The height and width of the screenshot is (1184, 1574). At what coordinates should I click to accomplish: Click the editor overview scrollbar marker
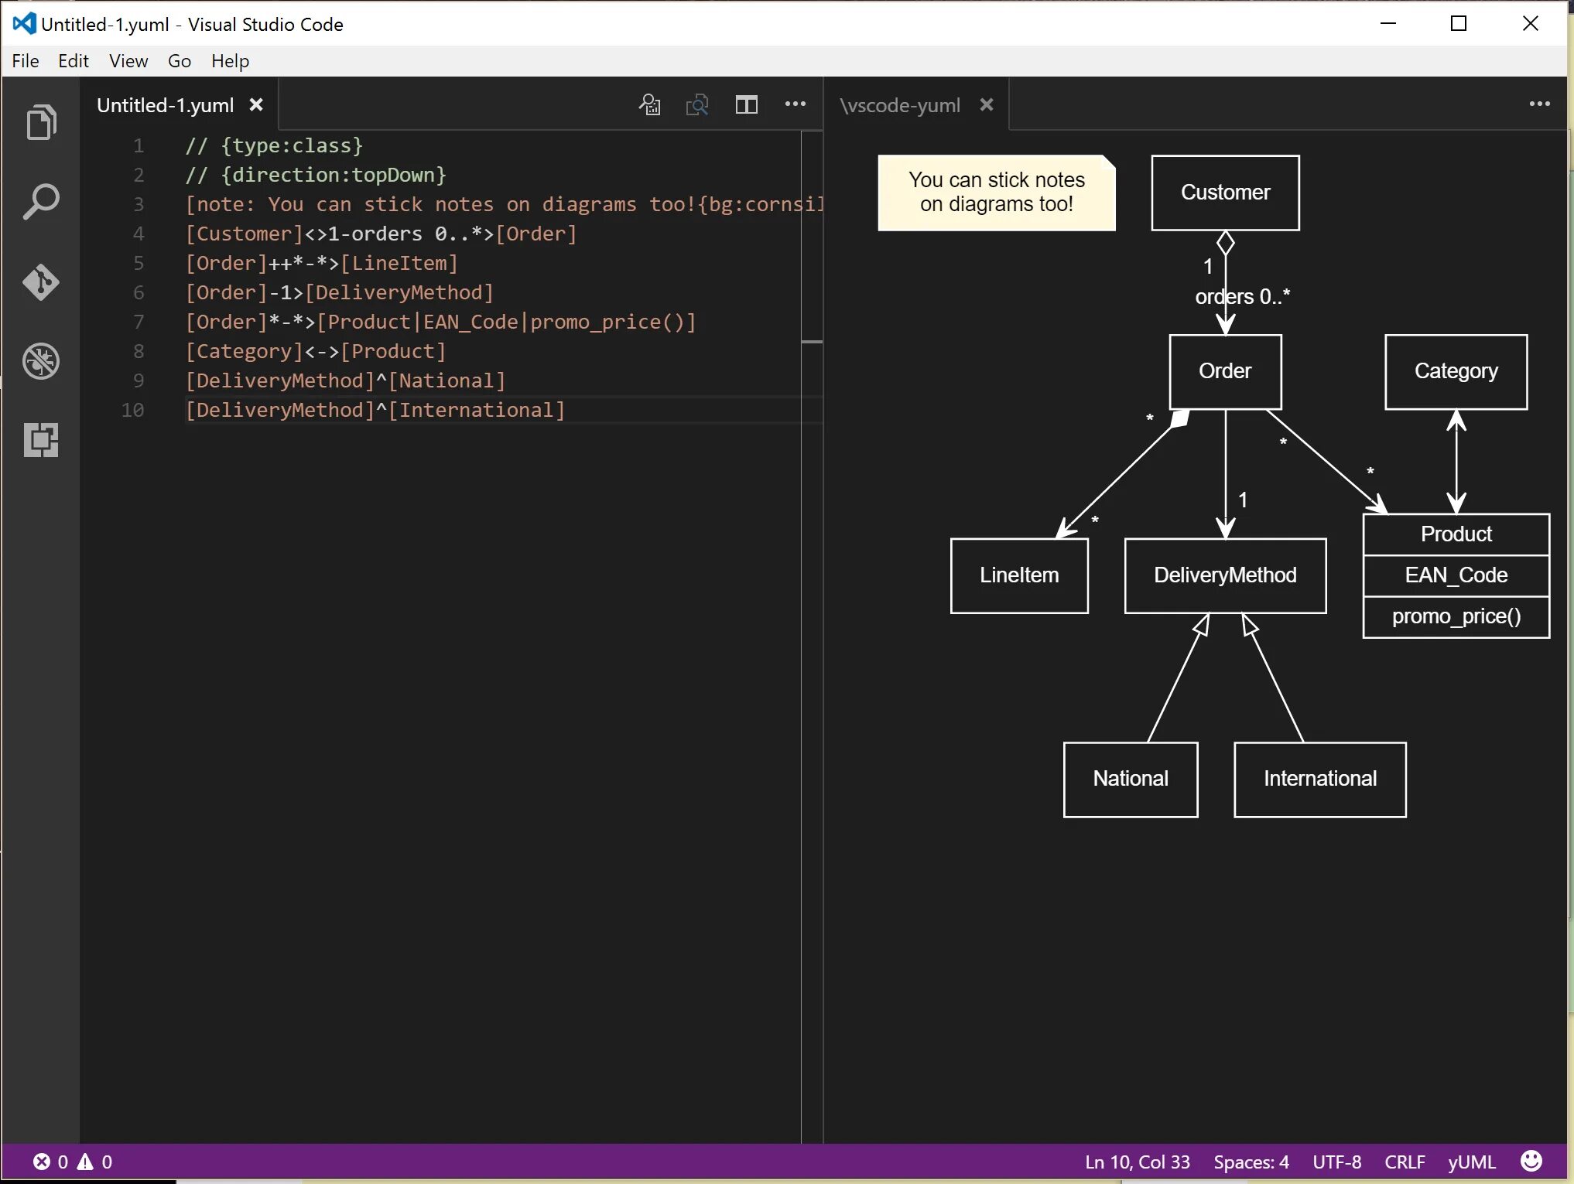pyautogui.click(x=812, y=341)
